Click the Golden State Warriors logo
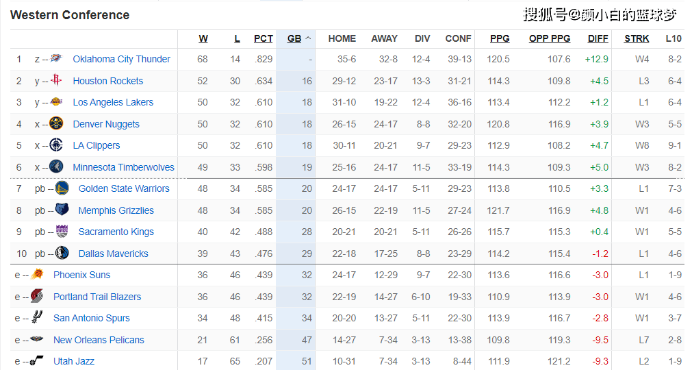Image resolution: width=692 pixels, height=370 pixels. coord(62,188)
